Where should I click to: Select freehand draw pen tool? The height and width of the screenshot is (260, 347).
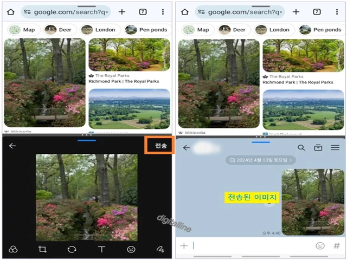coord(160,249)
